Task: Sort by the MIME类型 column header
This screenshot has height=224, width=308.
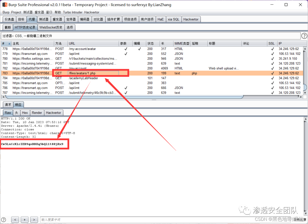Action: [x=182, y=43]
